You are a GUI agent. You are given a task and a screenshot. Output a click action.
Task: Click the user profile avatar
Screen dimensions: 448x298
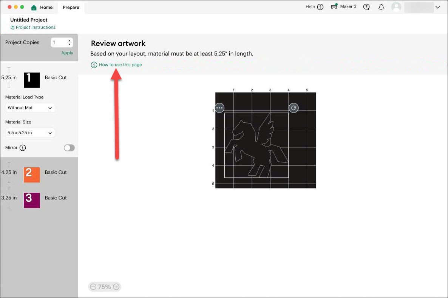396,7
